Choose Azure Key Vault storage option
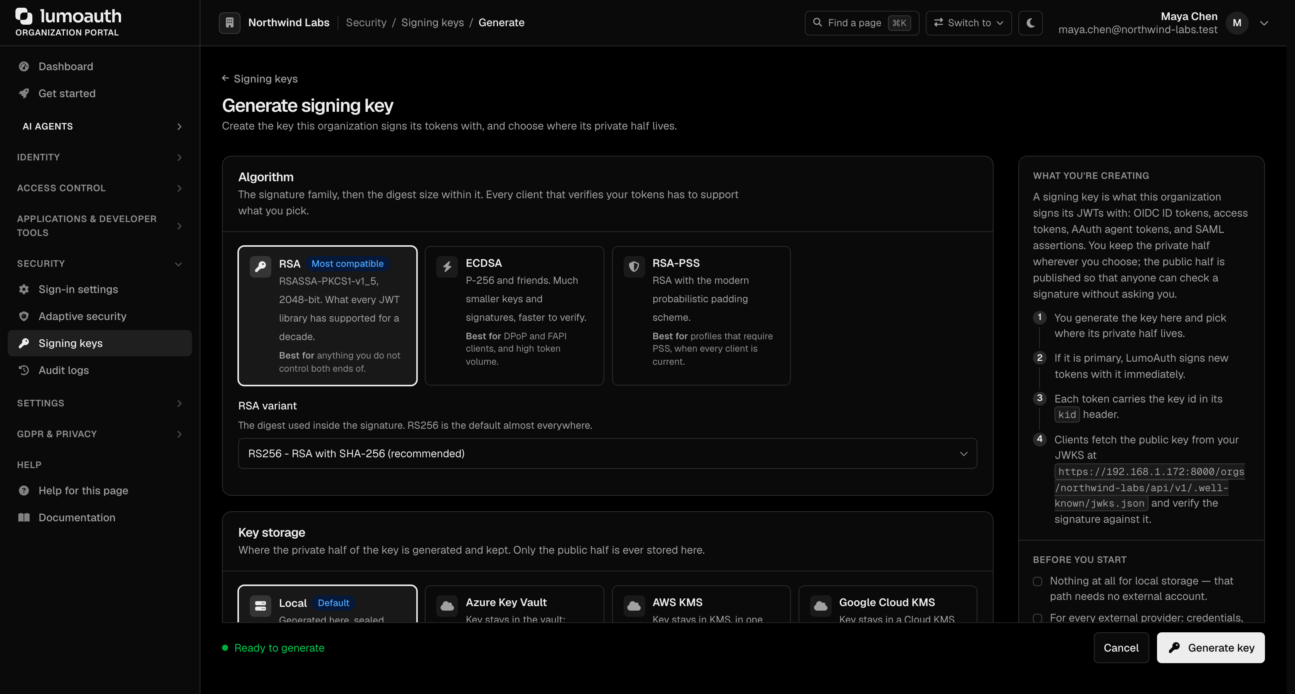Screen dimensions: 1295x694 [514, 604]
